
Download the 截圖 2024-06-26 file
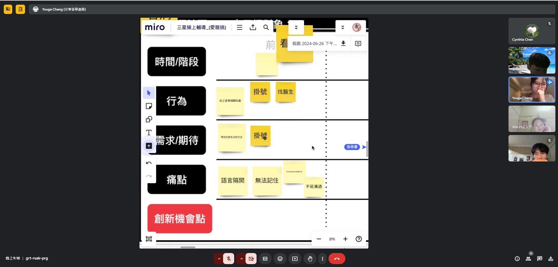[343, 43]
